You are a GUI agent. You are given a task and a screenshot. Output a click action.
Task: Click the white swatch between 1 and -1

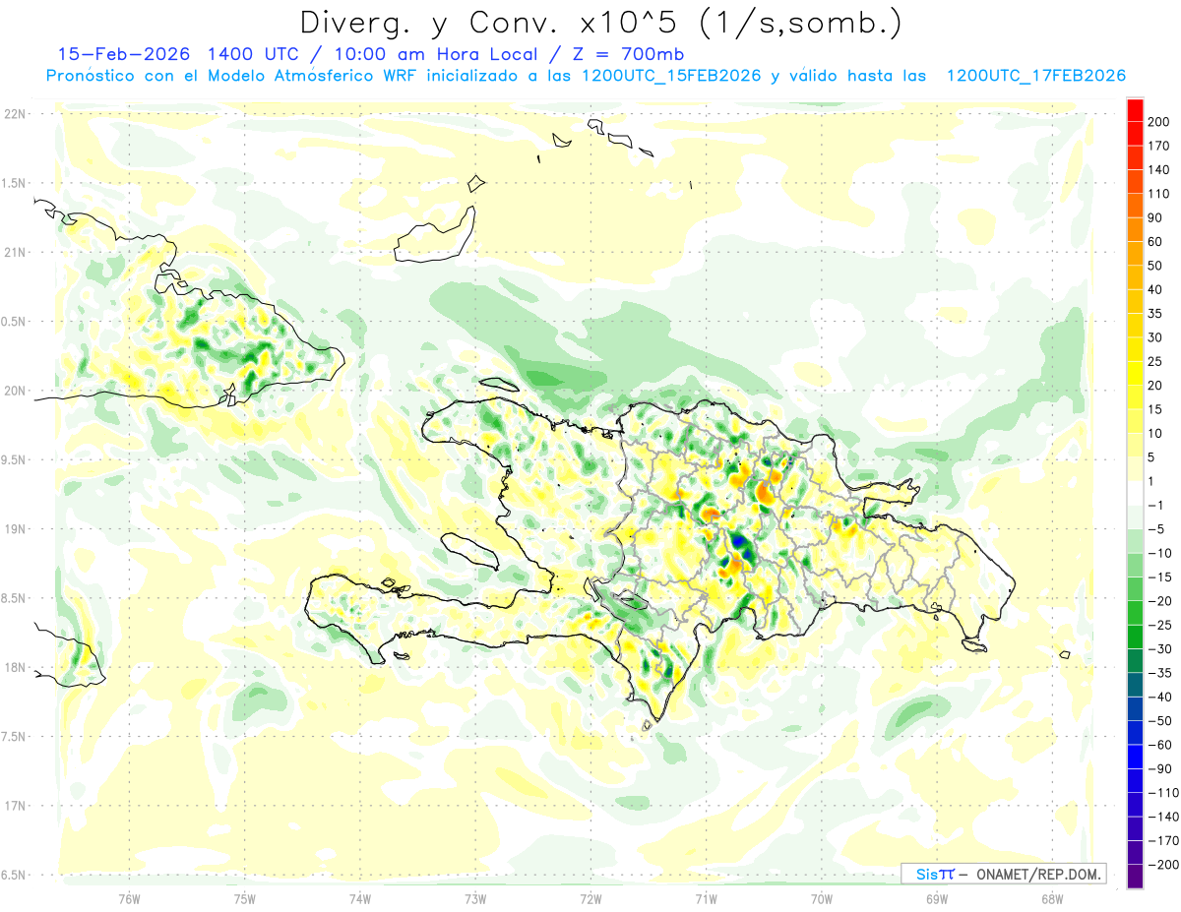[x=1135, y=493]
